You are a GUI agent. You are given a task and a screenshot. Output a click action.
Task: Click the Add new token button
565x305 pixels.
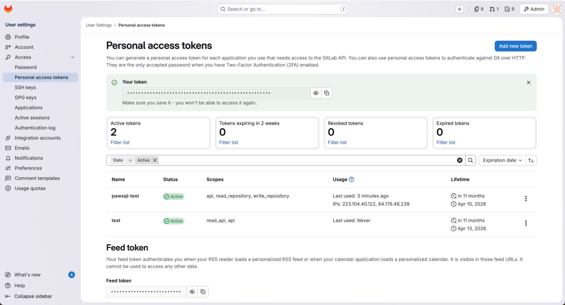click(x=516, y=46)
